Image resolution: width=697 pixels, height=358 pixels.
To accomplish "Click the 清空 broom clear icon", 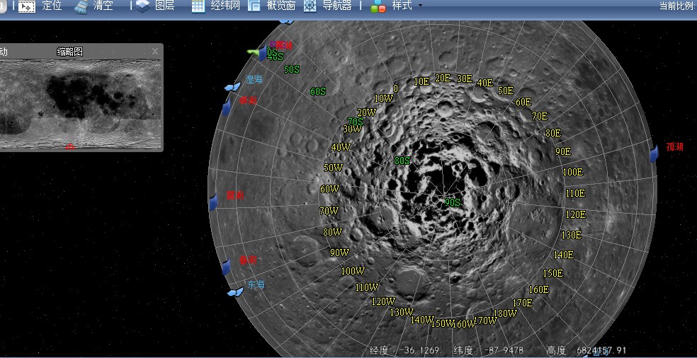I will [81, 6].
